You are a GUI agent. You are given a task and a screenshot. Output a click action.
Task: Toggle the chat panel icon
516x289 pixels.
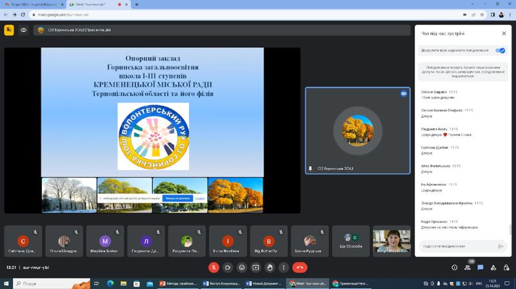(x=481, y=267)
